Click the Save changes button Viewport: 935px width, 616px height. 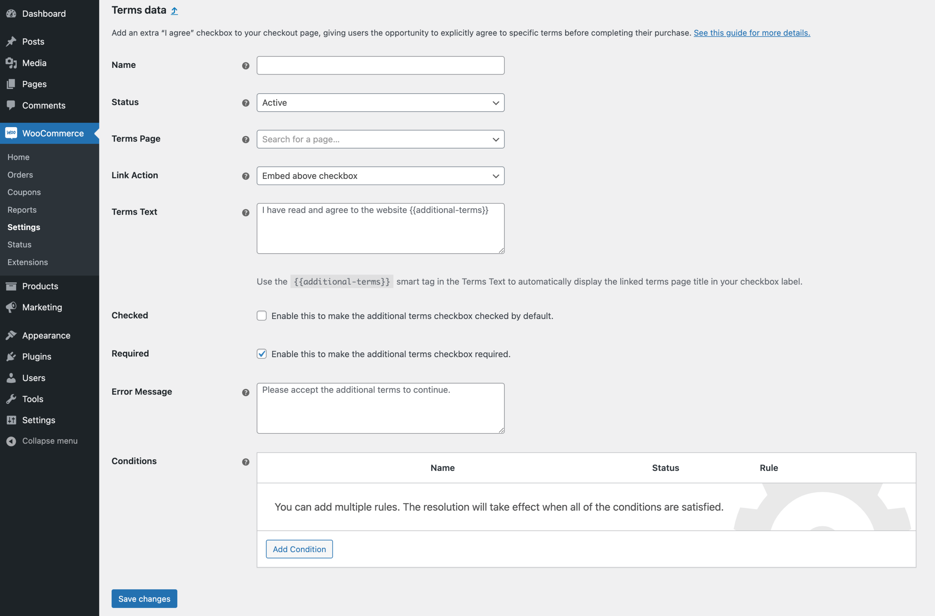pyautogui.click(x=144, y=598)
